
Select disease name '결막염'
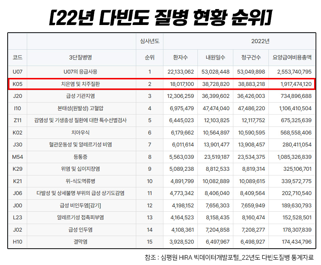tap(80, 242)
